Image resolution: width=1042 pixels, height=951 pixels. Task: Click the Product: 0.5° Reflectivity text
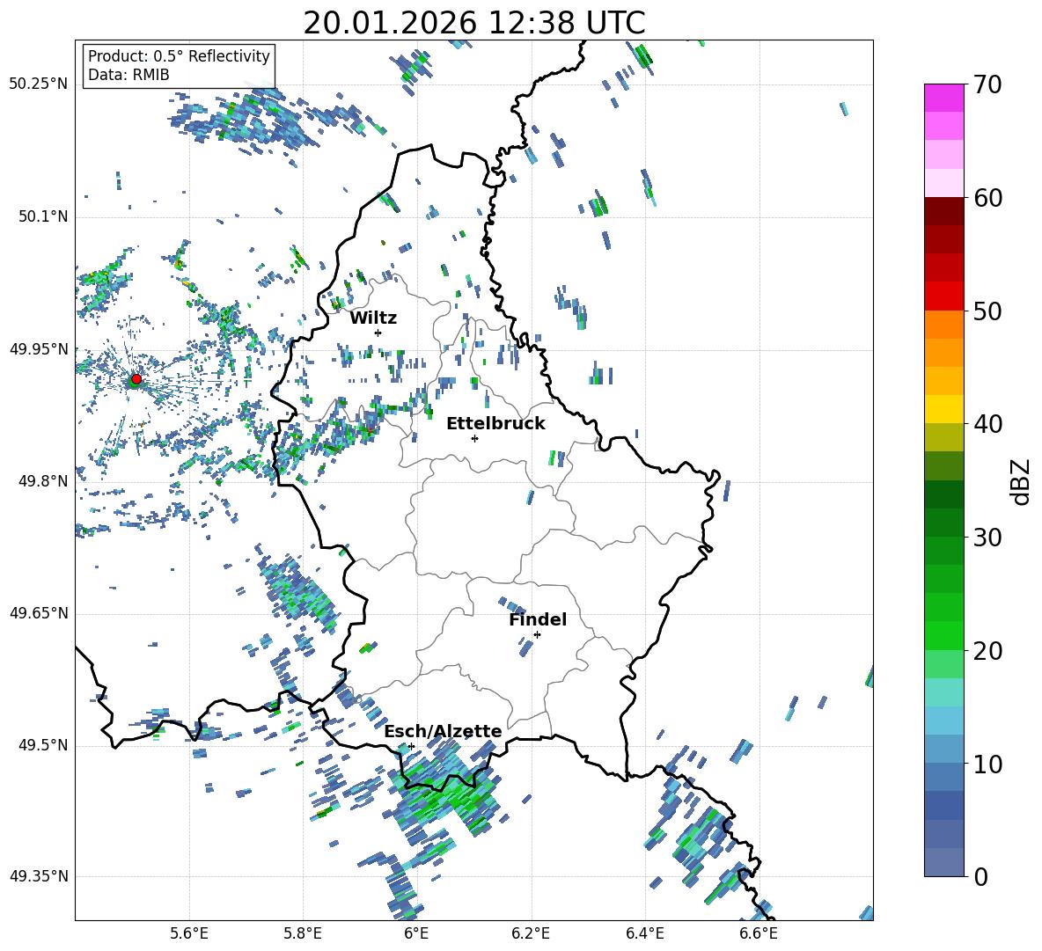tap(179, 56)
